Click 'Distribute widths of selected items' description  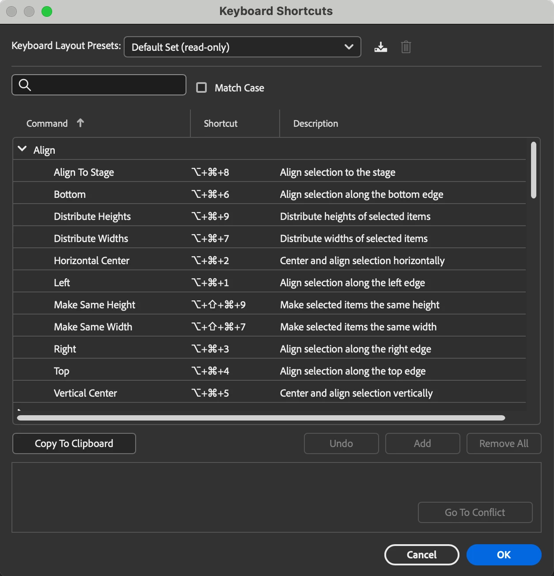tap(354, 239)
